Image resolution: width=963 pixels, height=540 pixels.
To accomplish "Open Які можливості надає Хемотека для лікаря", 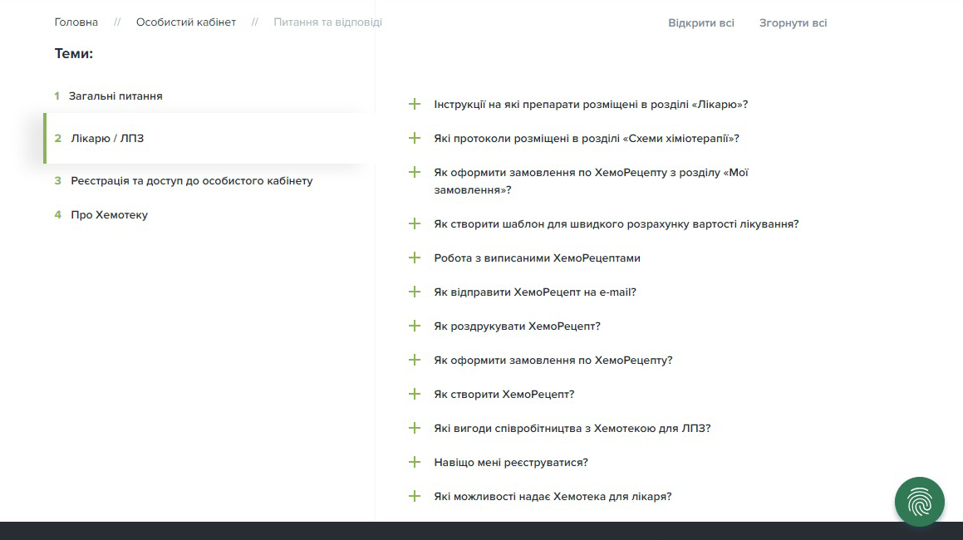I will (x=553, y=496).
